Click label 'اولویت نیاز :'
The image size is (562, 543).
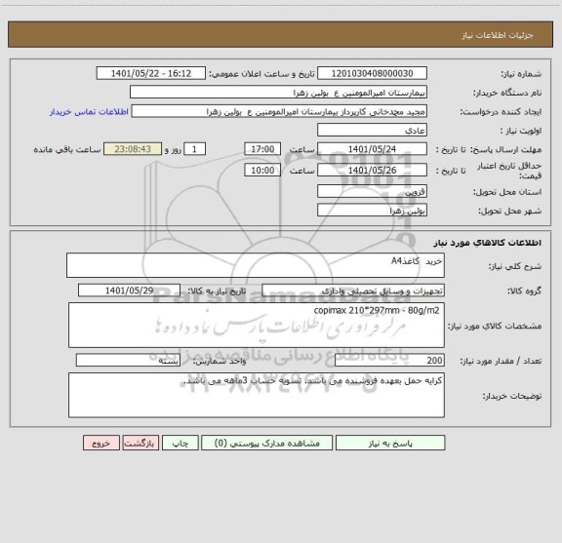(x=521, y=131)
